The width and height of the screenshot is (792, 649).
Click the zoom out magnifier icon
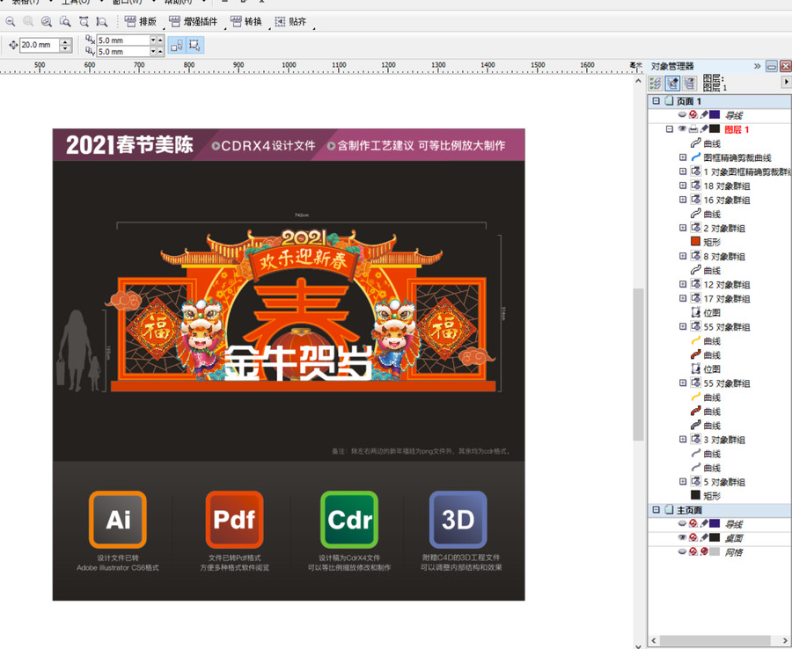tap(10, 21)
